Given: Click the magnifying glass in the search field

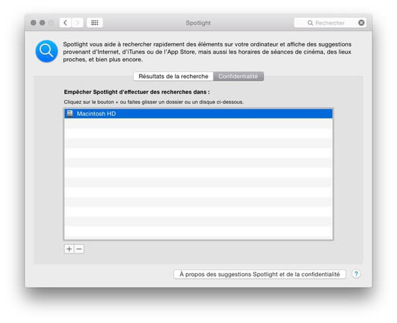Looking at the screenshot, I should point(310,23).
